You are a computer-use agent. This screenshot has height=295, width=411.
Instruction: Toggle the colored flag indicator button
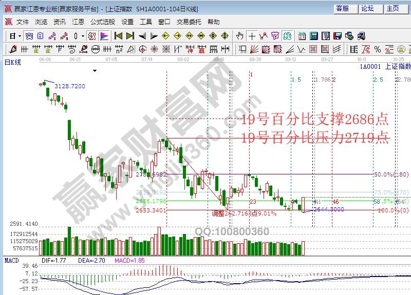pyautogui.click(x=104, y=36)
